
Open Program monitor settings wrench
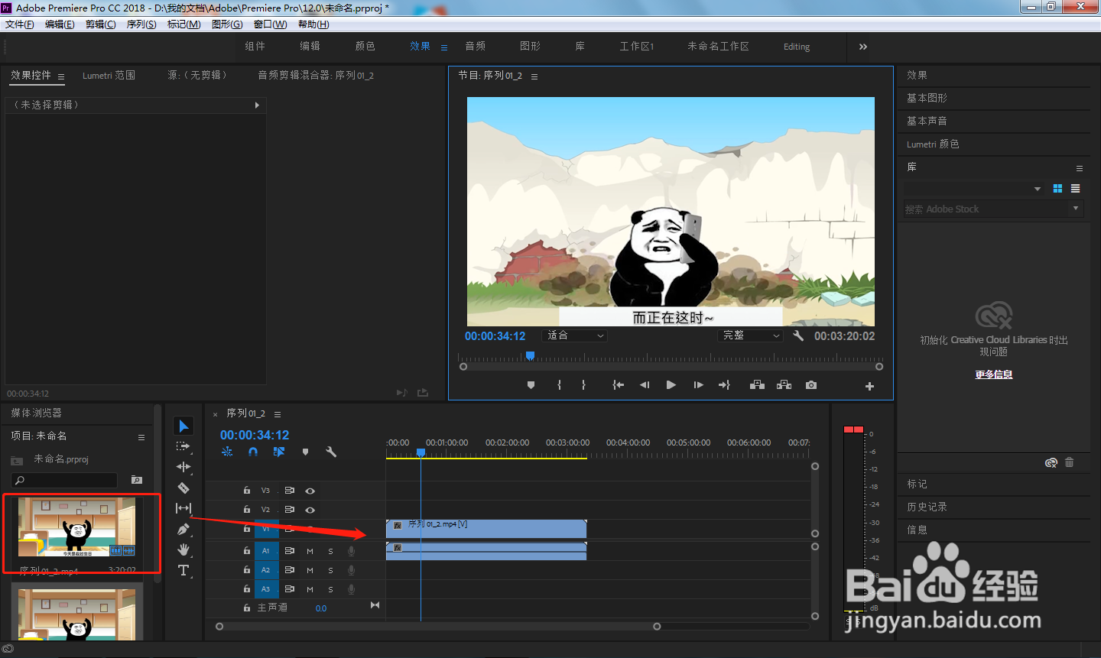pyautogui.click(x=798, y=335)
